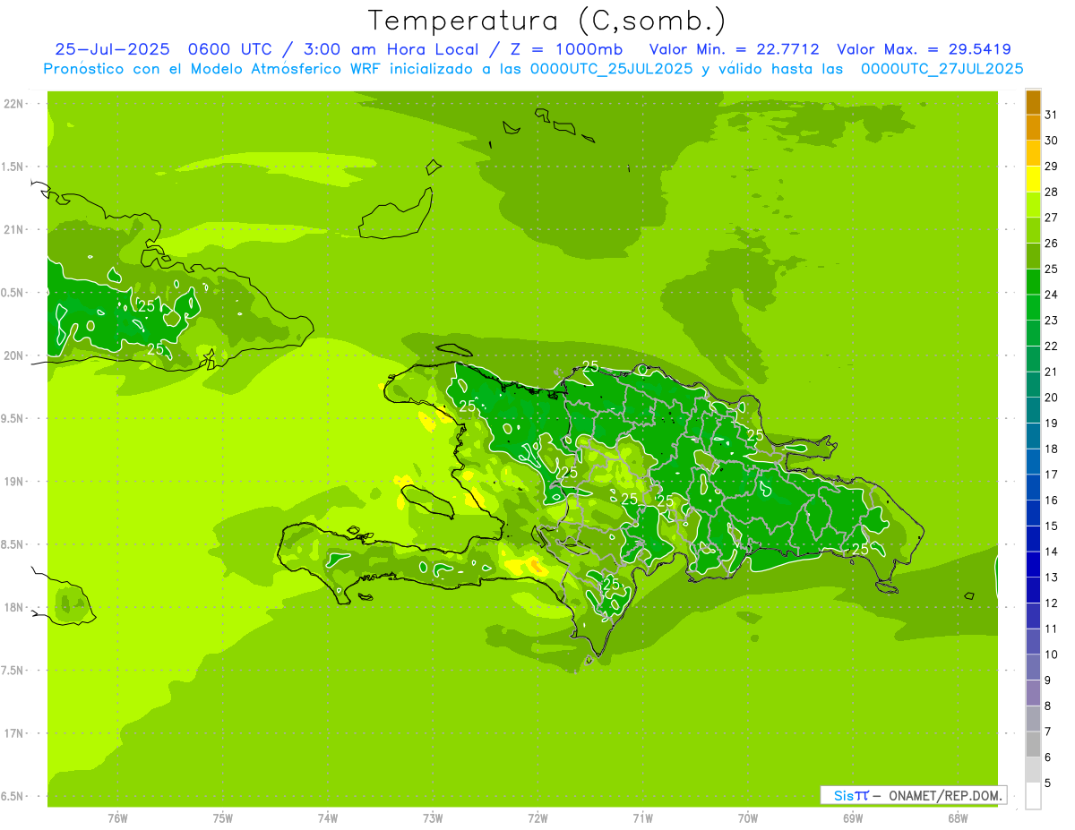This screenshot has width=1075, height=830.
Task: Pick blue legend swatch between 16 and 17
Action: point(1033,487)
